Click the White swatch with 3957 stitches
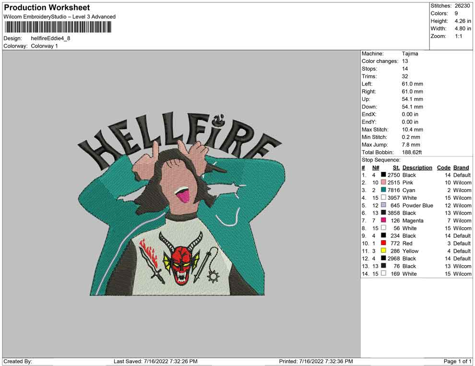The width and height of the screenshot is (475, 366). tap(383, 197)
